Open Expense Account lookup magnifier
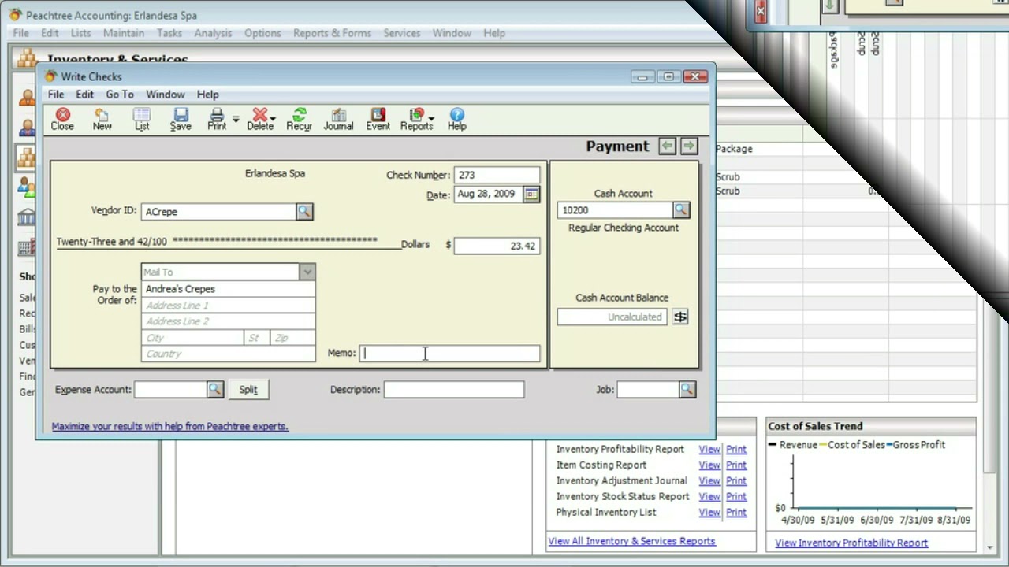 (x=214, y=389)
